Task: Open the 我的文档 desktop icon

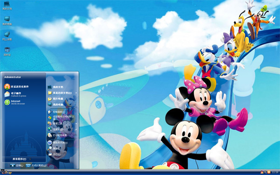Action: [x=7, y=5]
